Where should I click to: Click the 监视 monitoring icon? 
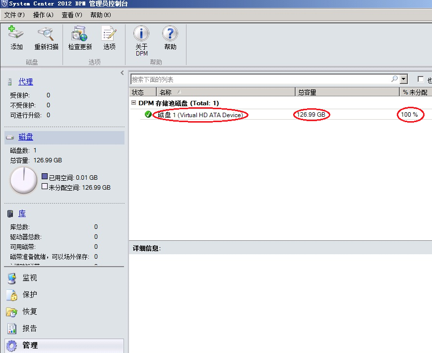coord(12,278)
